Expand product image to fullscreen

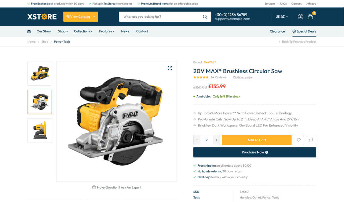[170, 68]
